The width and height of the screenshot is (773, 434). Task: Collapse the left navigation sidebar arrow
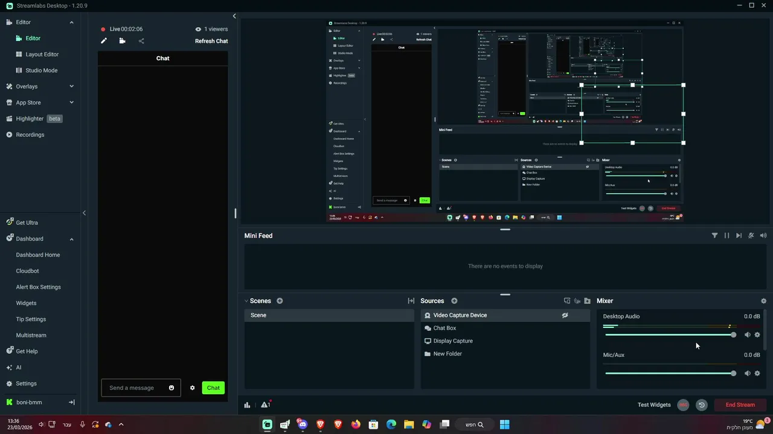pyautogui.click(x=84, y=213)
